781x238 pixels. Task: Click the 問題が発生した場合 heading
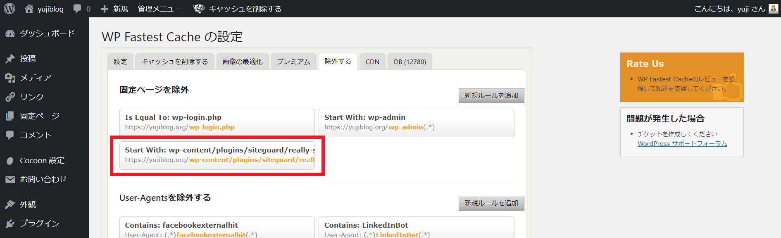pyautogui.click(x=665, y=119)
